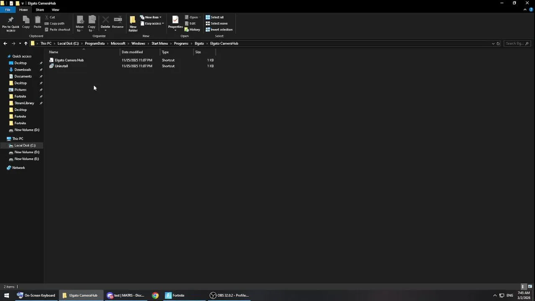Sort by Date modified column

click(140, 52)
